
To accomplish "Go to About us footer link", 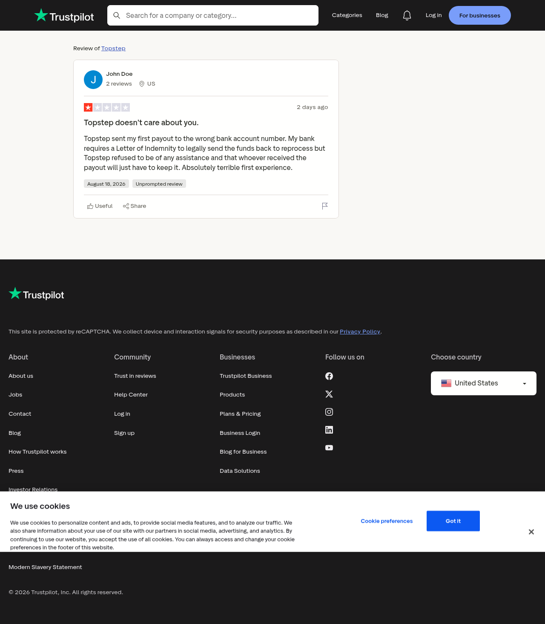I will tap(21, 376).
